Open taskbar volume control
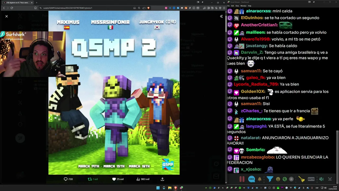This screenshot has width=339, height=191. [x=325, y=188]
